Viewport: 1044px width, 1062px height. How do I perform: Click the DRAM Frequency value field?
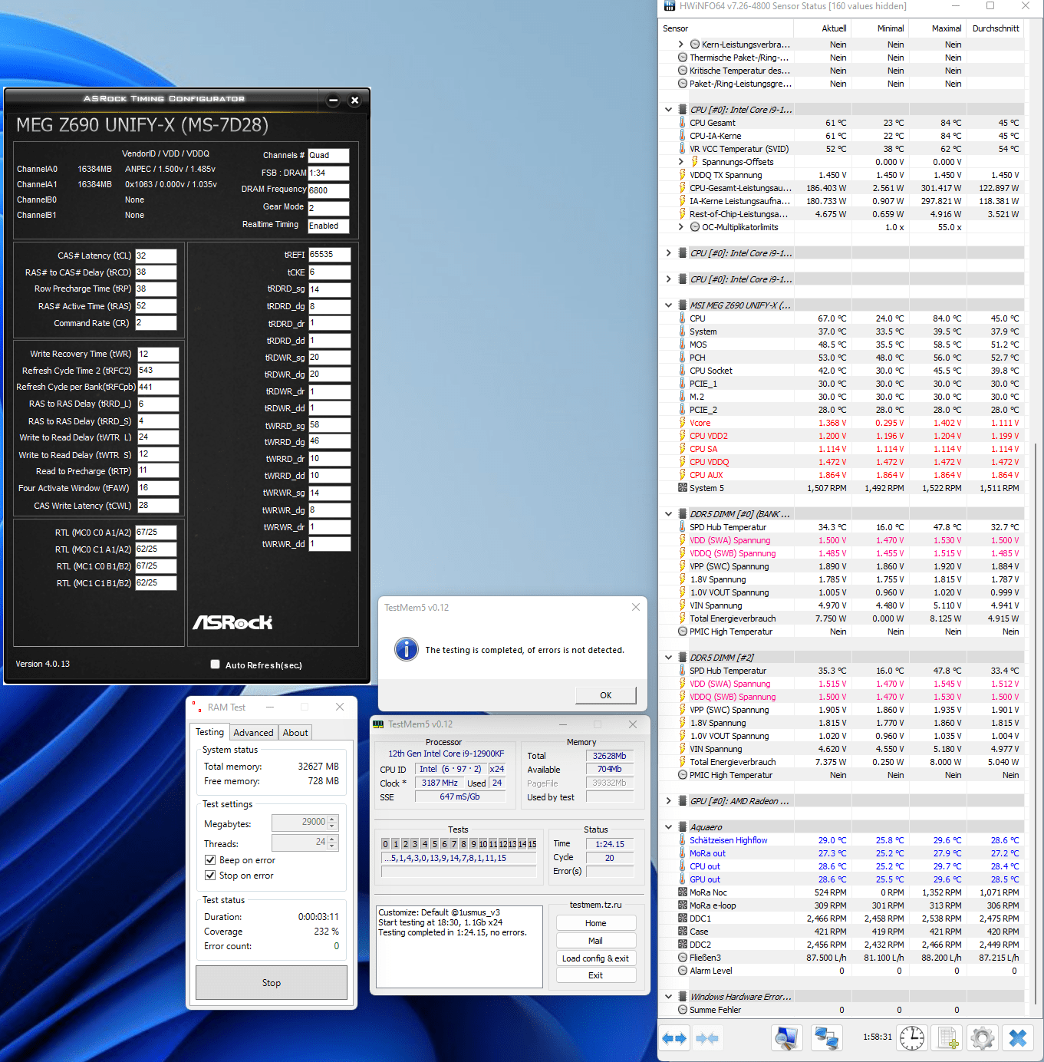(x=328, y=190)
